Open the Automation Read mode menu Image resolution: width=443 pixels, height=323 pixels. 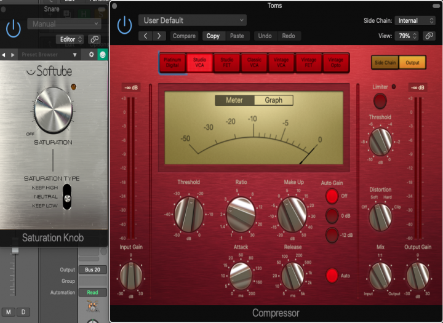93,292
